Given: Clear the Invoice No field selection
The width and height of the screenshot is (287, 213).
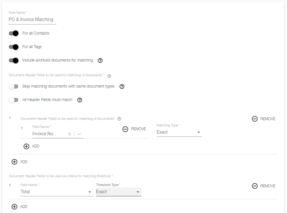Looking at the screenshot, I should [70, 134].
